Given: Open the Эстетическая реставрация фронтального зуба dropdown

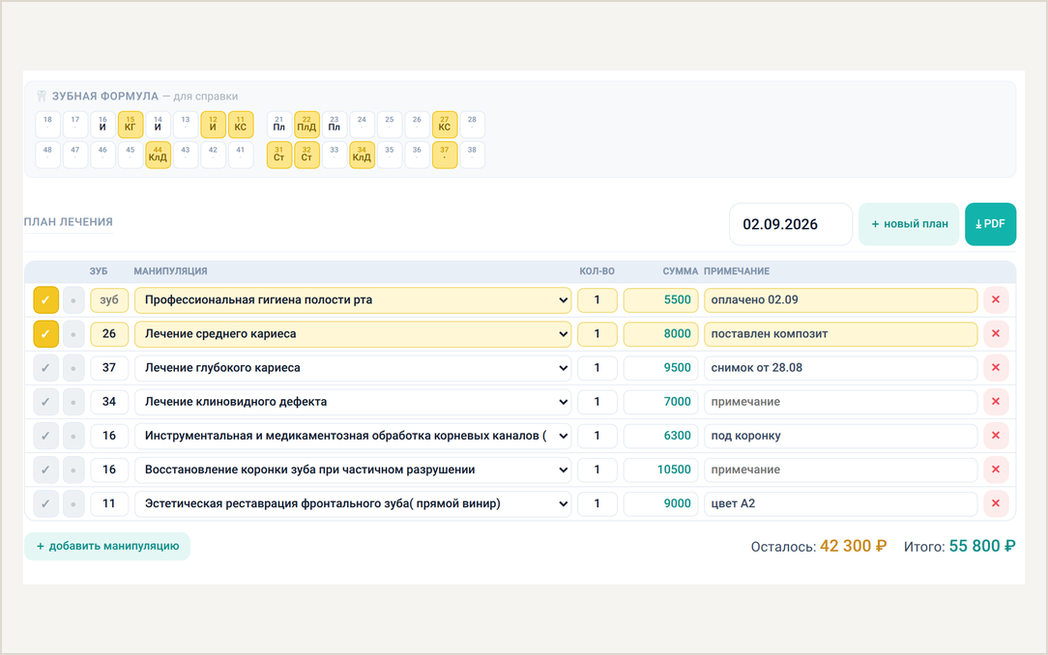Looking at the screenshot, I should [353, 503].
